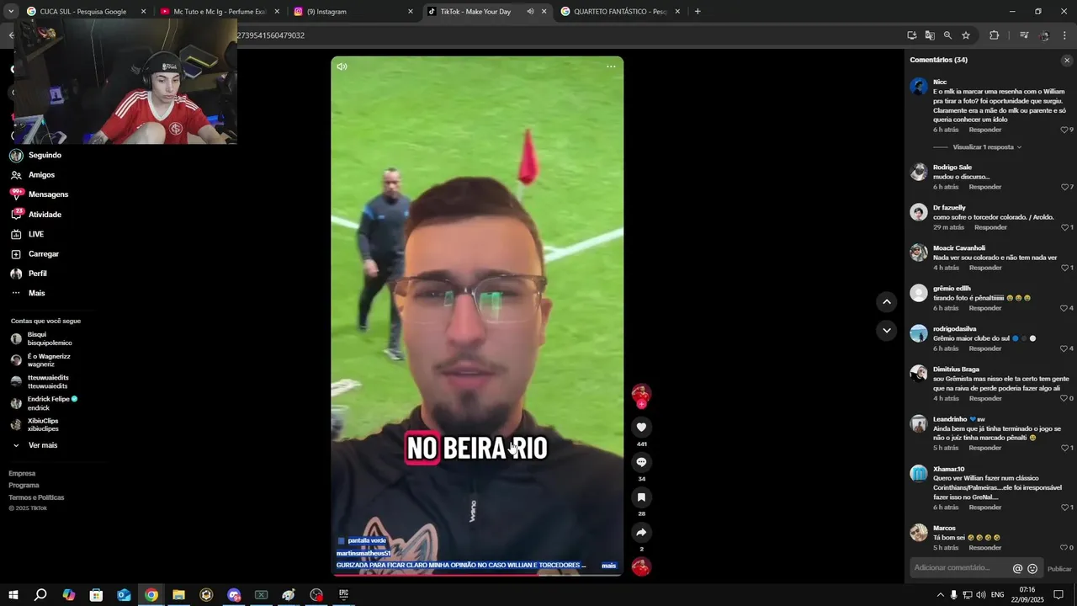Toggle video sound with speaker icon

click(342, 66)
